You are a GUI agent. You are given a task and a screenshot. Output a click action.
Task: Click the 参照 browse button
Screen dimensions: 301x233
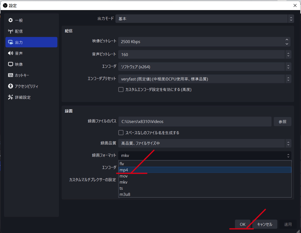point(282,122)
